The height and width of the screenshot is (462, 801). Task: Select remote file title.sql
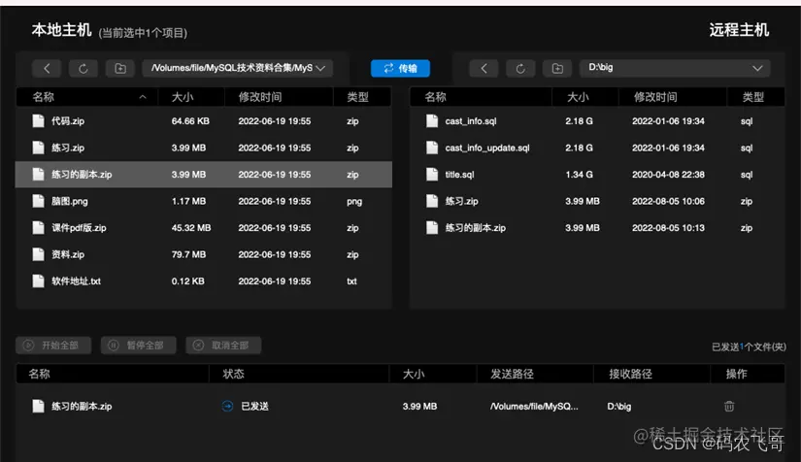[x=597, y=175]
